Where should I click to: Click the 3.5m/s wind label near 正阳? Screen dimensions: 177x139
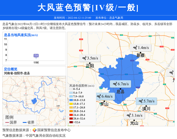click(90, 58)
